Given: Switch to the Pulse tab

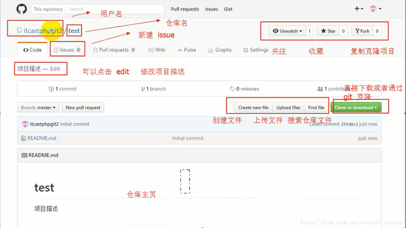Looking at the screenshot, I should coord(187,50).
